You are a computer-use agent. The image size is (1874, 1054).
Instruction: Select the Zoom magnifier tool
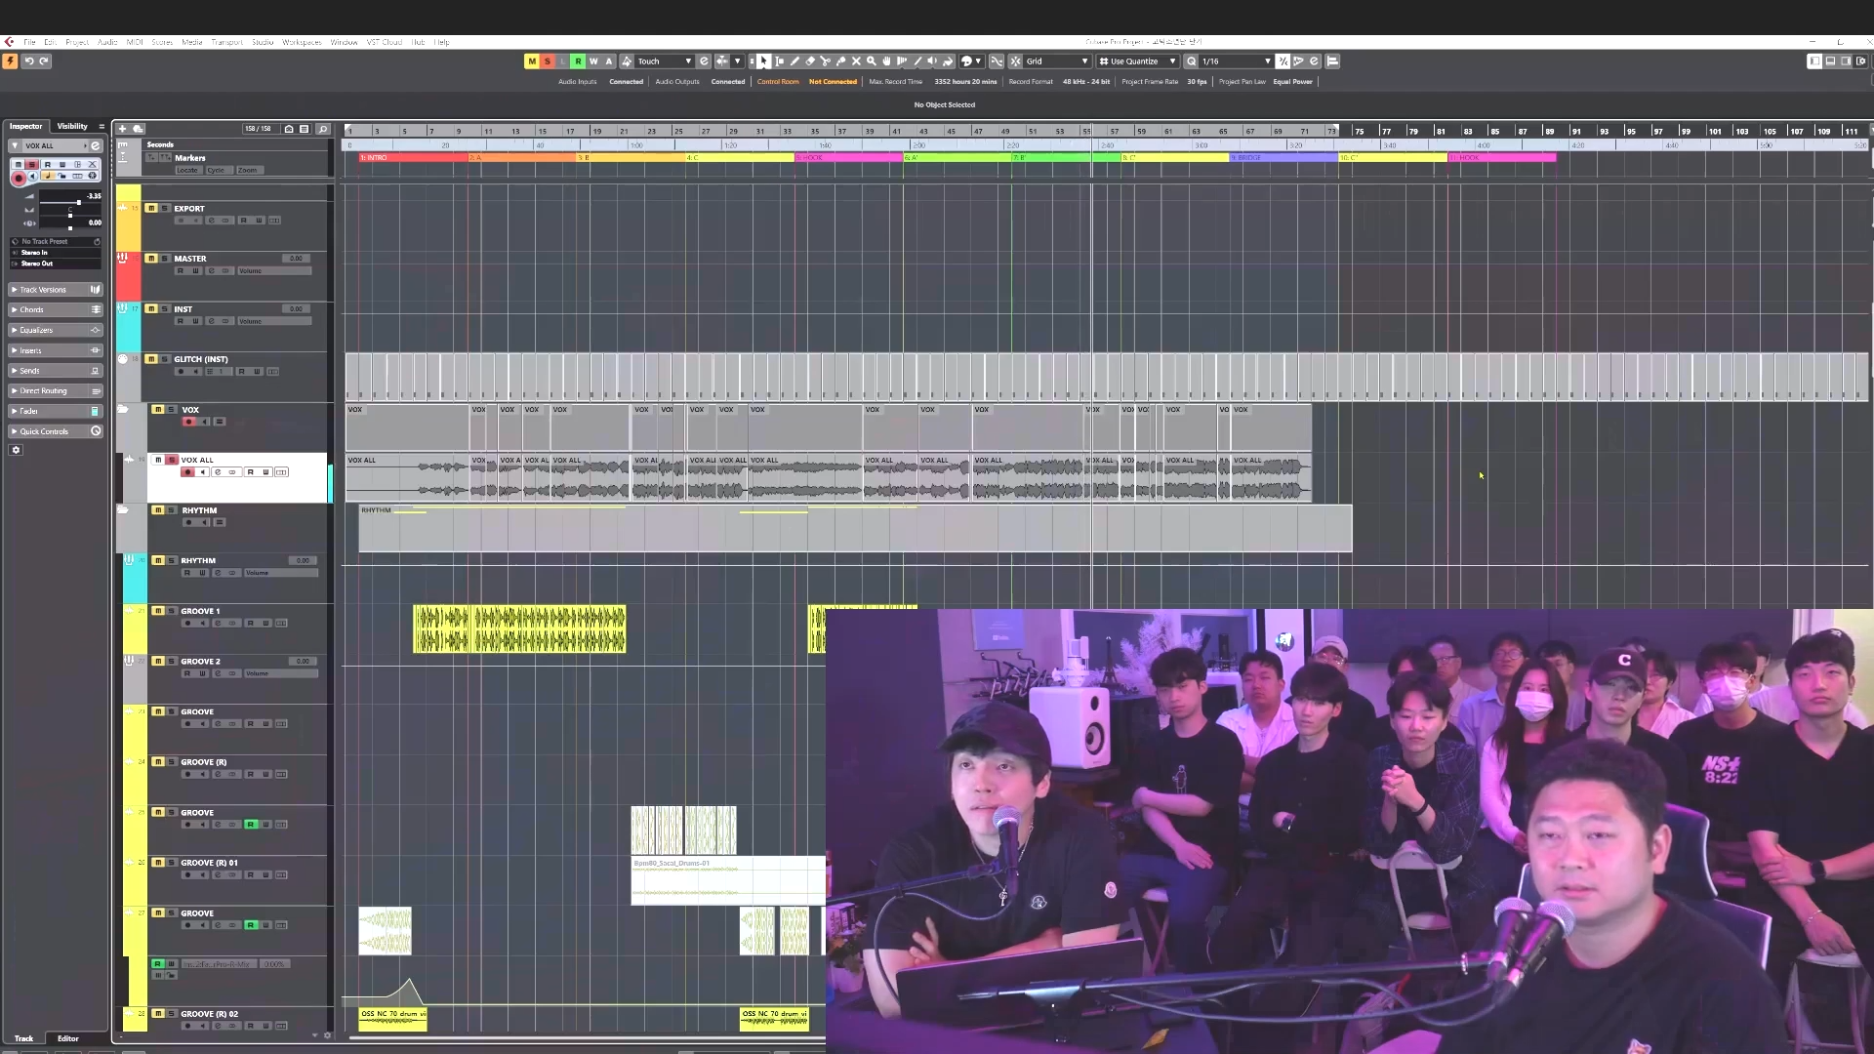point(872,61)
